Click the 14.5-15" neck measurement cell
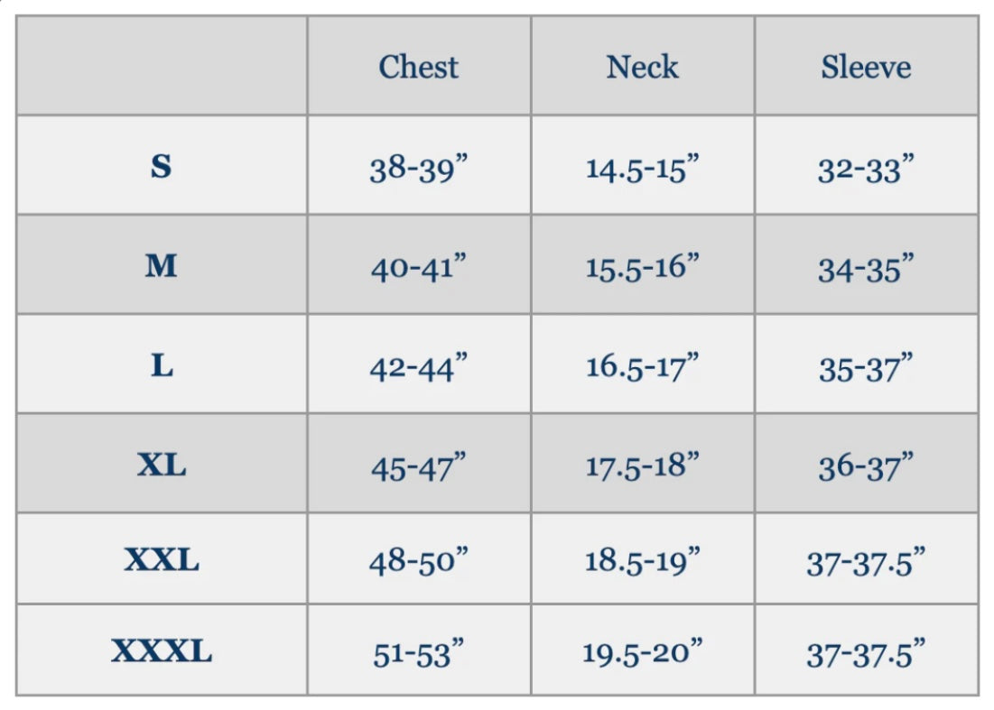Screen dimensions: 994x710 [x=642, y=168]
